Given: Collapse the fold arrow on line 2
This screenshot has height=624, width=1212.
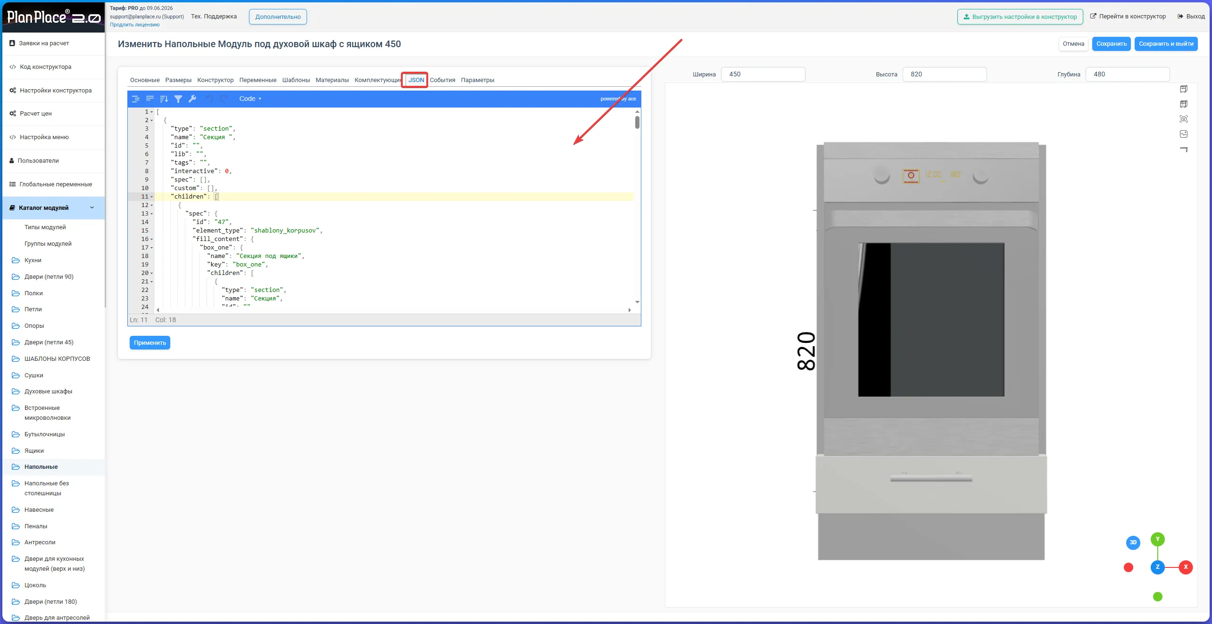Looking at the screenshot, I should point(152,120).
